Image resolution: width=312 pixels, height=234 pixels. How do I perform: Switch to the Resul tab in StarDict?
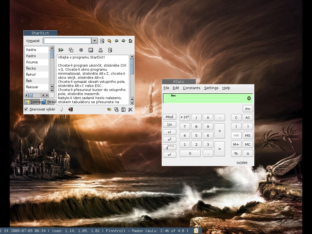click(x=48, y=102)
